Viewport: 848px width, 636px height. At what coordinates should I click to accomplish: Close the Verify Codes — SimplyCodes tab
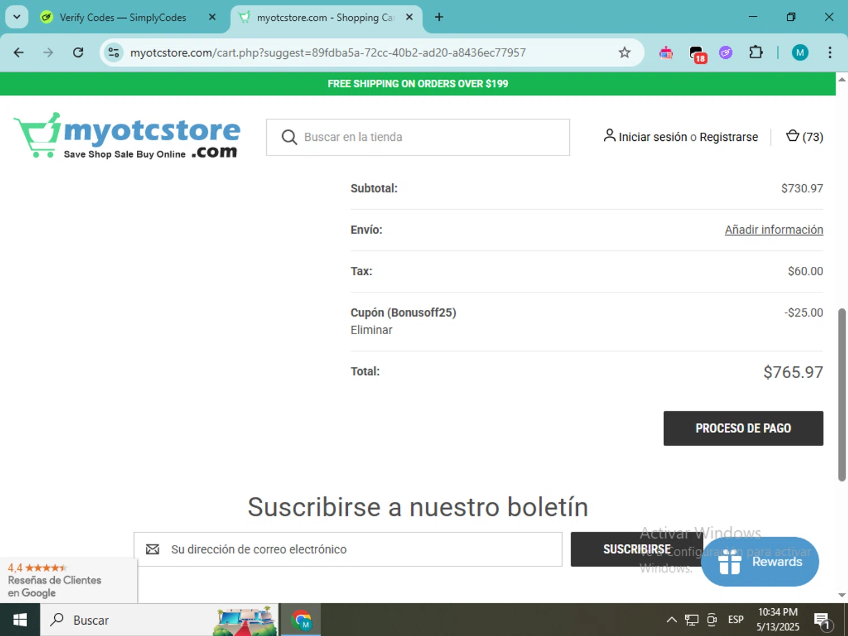point(212,18)
